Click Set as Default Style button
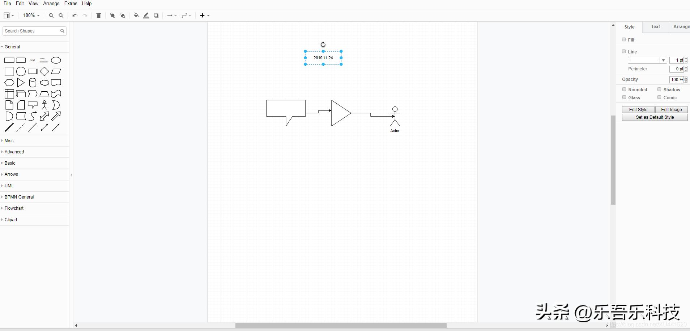The width and height of the screenshot is (690, 331). pyautogui.click(x=655, y=117)
